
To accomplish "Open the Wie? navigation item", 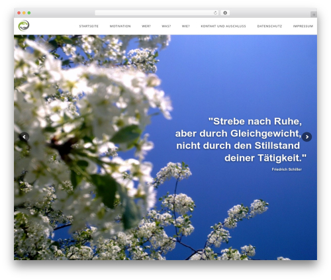I will click(185, 26).
